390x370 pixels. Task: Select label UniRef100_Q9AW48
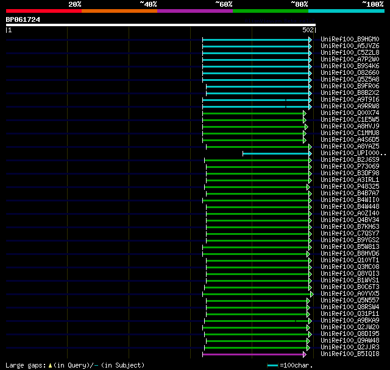coord(350,341)
